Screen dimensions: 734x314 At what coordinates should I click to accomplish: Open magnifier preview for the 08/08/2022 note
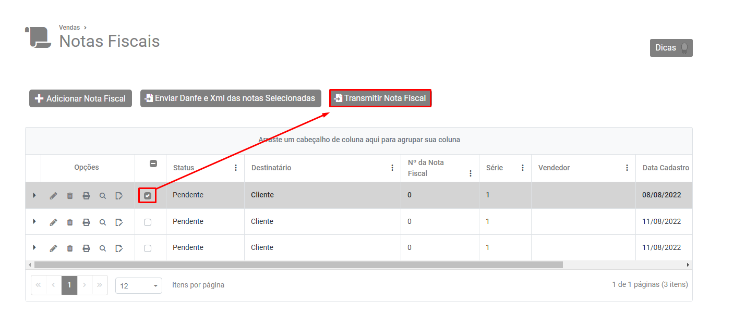point(103,196)
